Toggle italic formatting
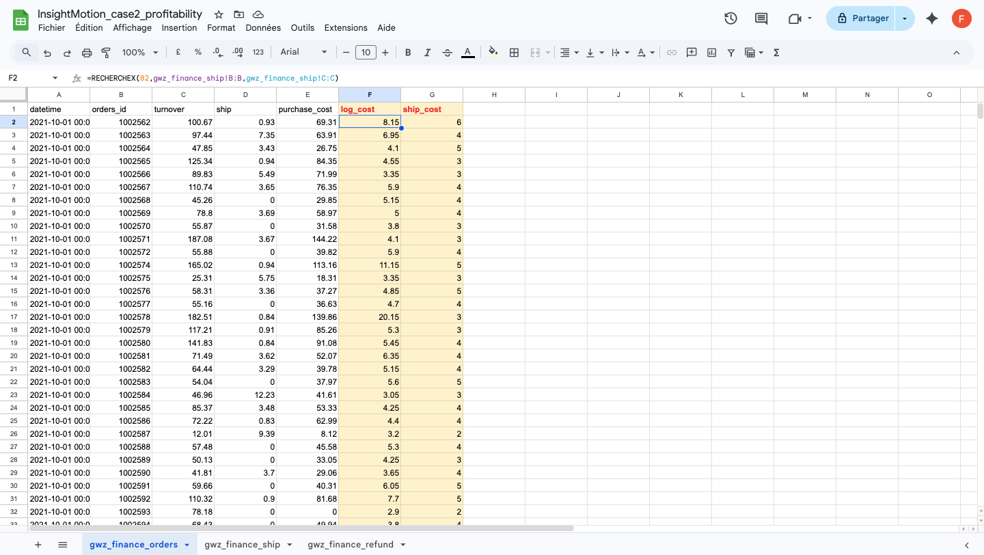 pyautogui.click(x=426, y=52)
